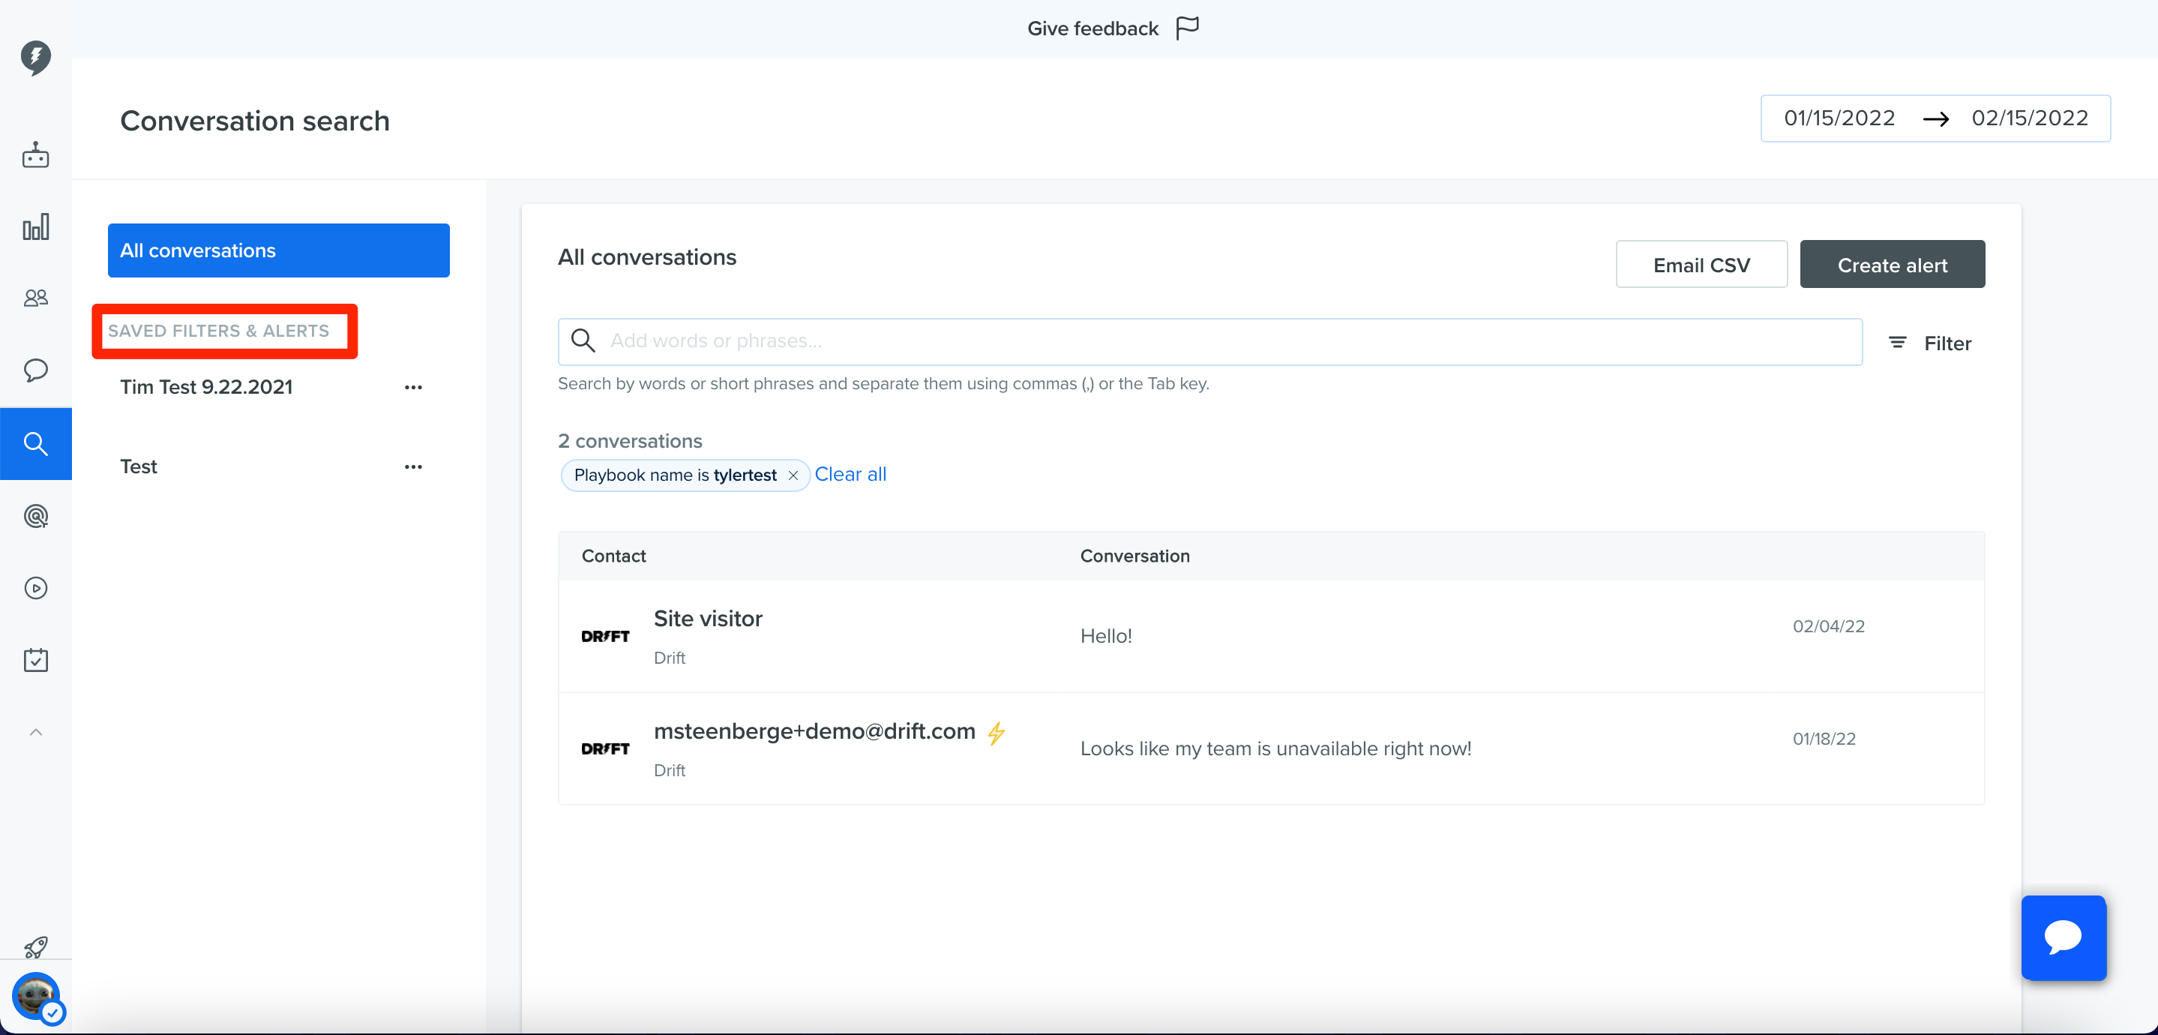This screenshot has width=2158, height=1035.
Task: Click the Create alert button
Action: 1892,264
